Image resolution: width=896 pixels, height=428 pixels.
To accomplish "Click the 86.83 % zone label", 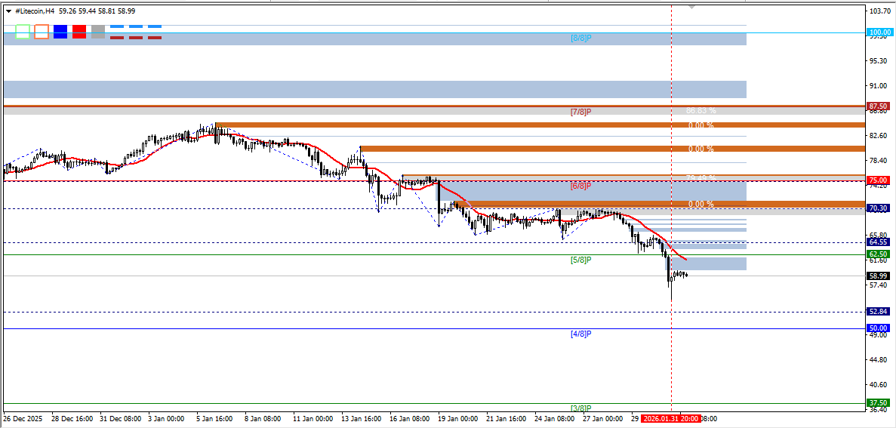I will [701, 111].
